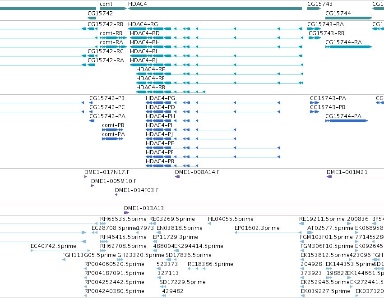The height and width of the screenshot is (298, 384).
Task: Select the comt-RB transcript label
Action: click(x=111, y=33)
